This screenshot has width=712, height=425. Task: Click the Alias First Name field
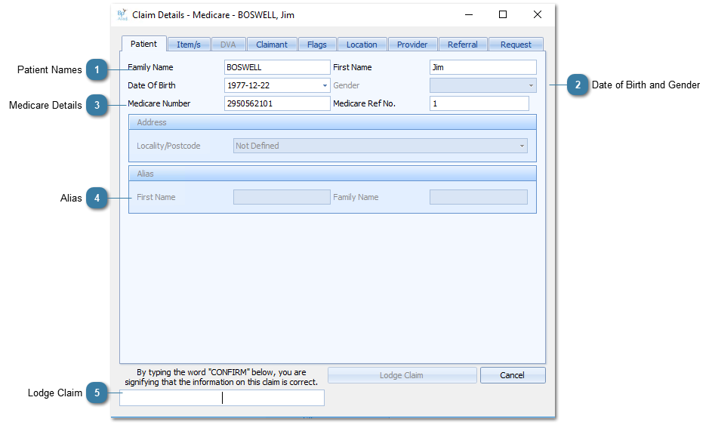point(282,197)
